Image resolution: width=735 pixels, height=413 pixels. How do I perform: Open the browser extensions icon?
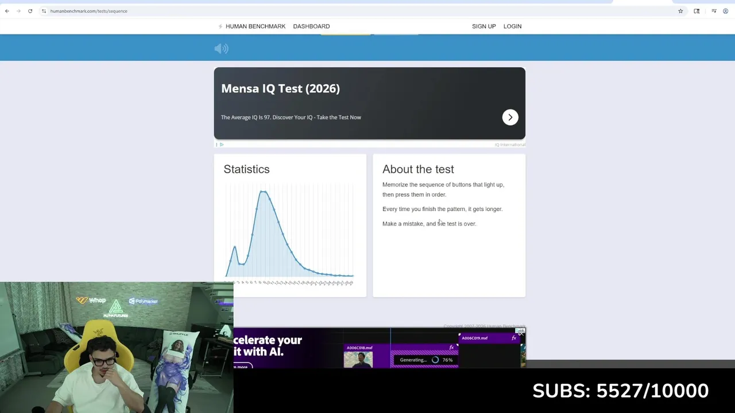click(x=697, y=11)
